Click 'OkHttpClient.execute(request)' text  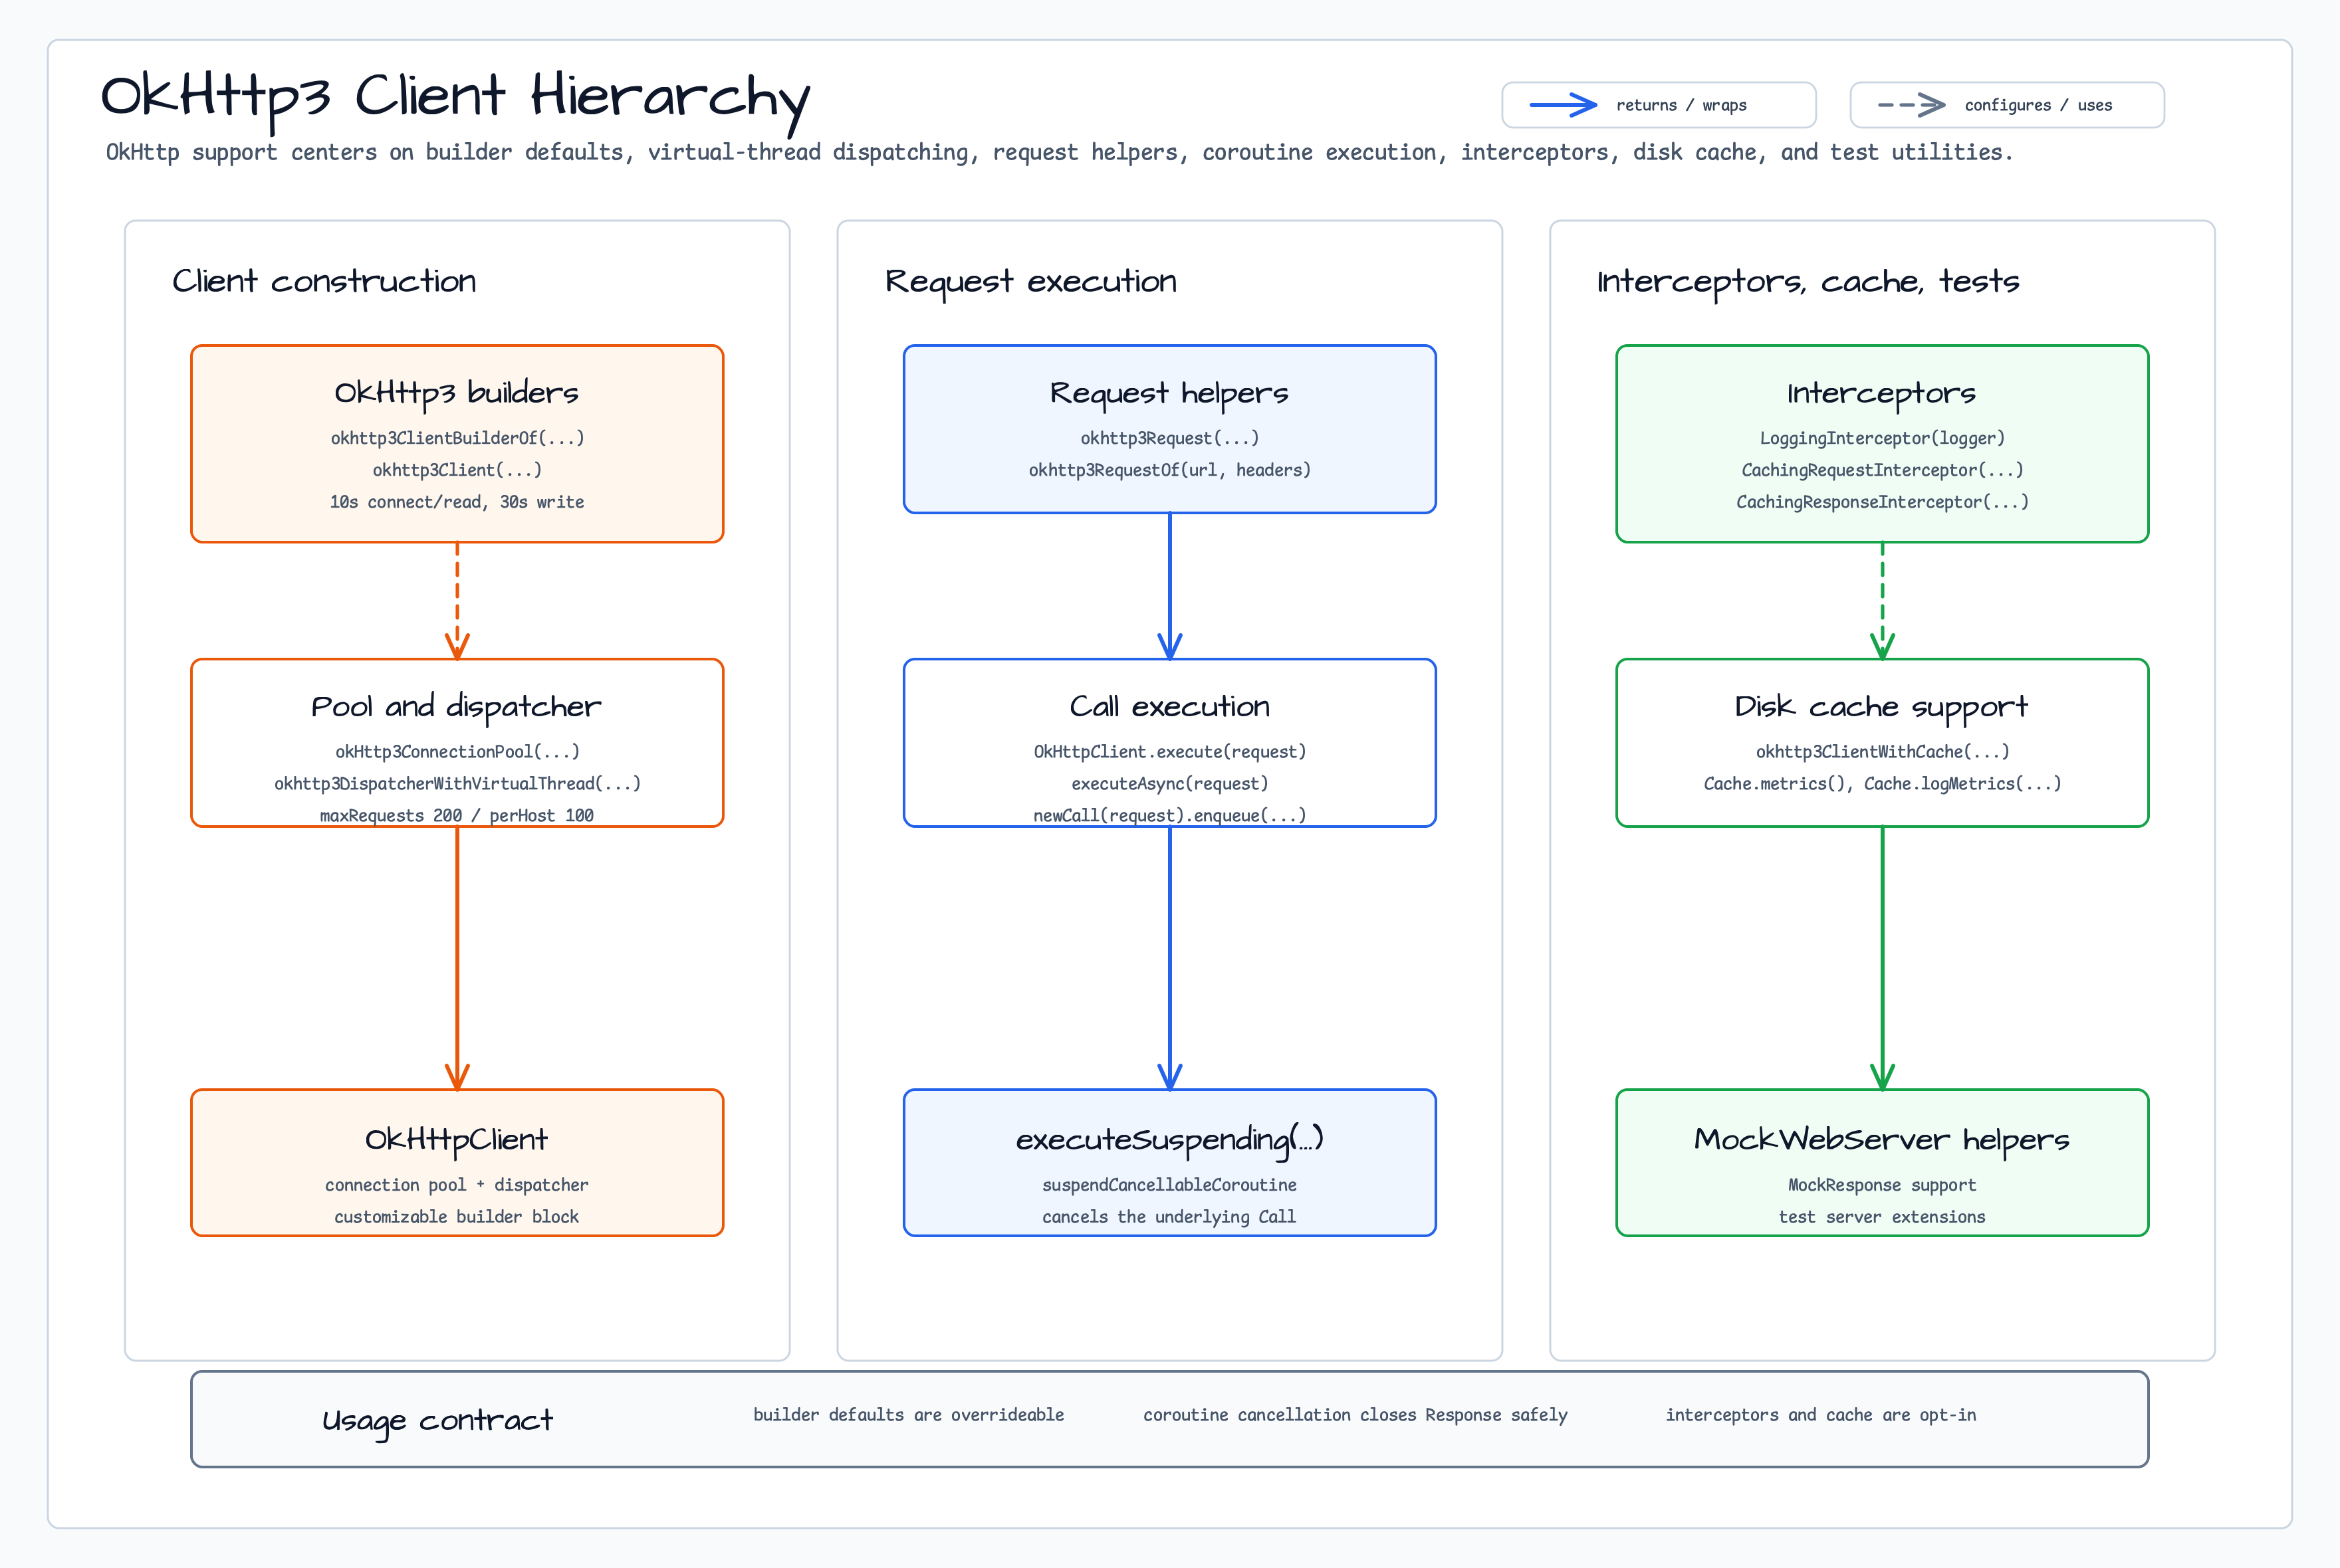click(1169, 751)
